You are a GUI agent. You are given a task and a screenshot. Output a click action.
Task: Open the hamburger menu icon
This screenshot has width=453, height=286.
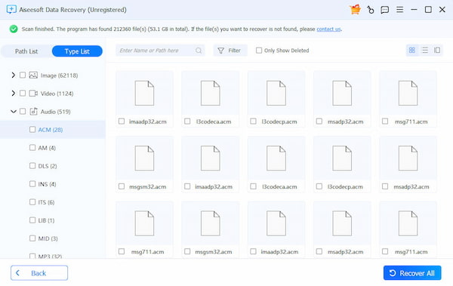pos(400,10)
